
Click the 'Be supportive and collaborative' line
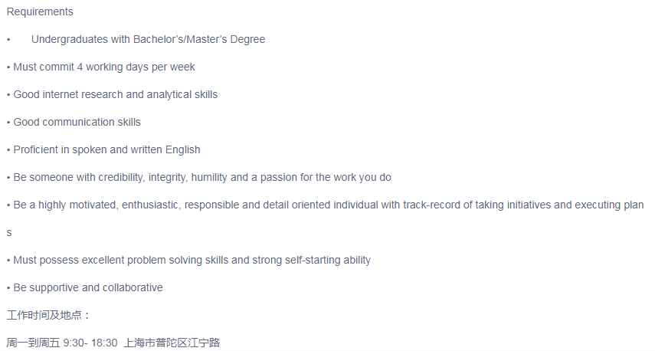pos(87,287)
